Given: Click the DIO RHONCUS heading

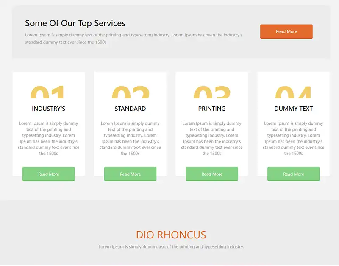Looking at the screenshot, I should click(x=171, y=235).
